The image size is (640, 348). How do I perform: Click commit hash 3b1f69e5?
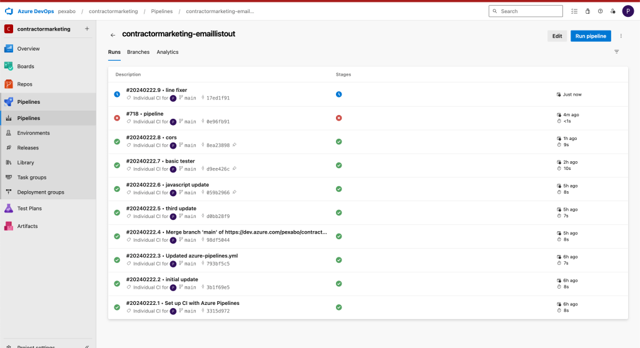point(218,287)
